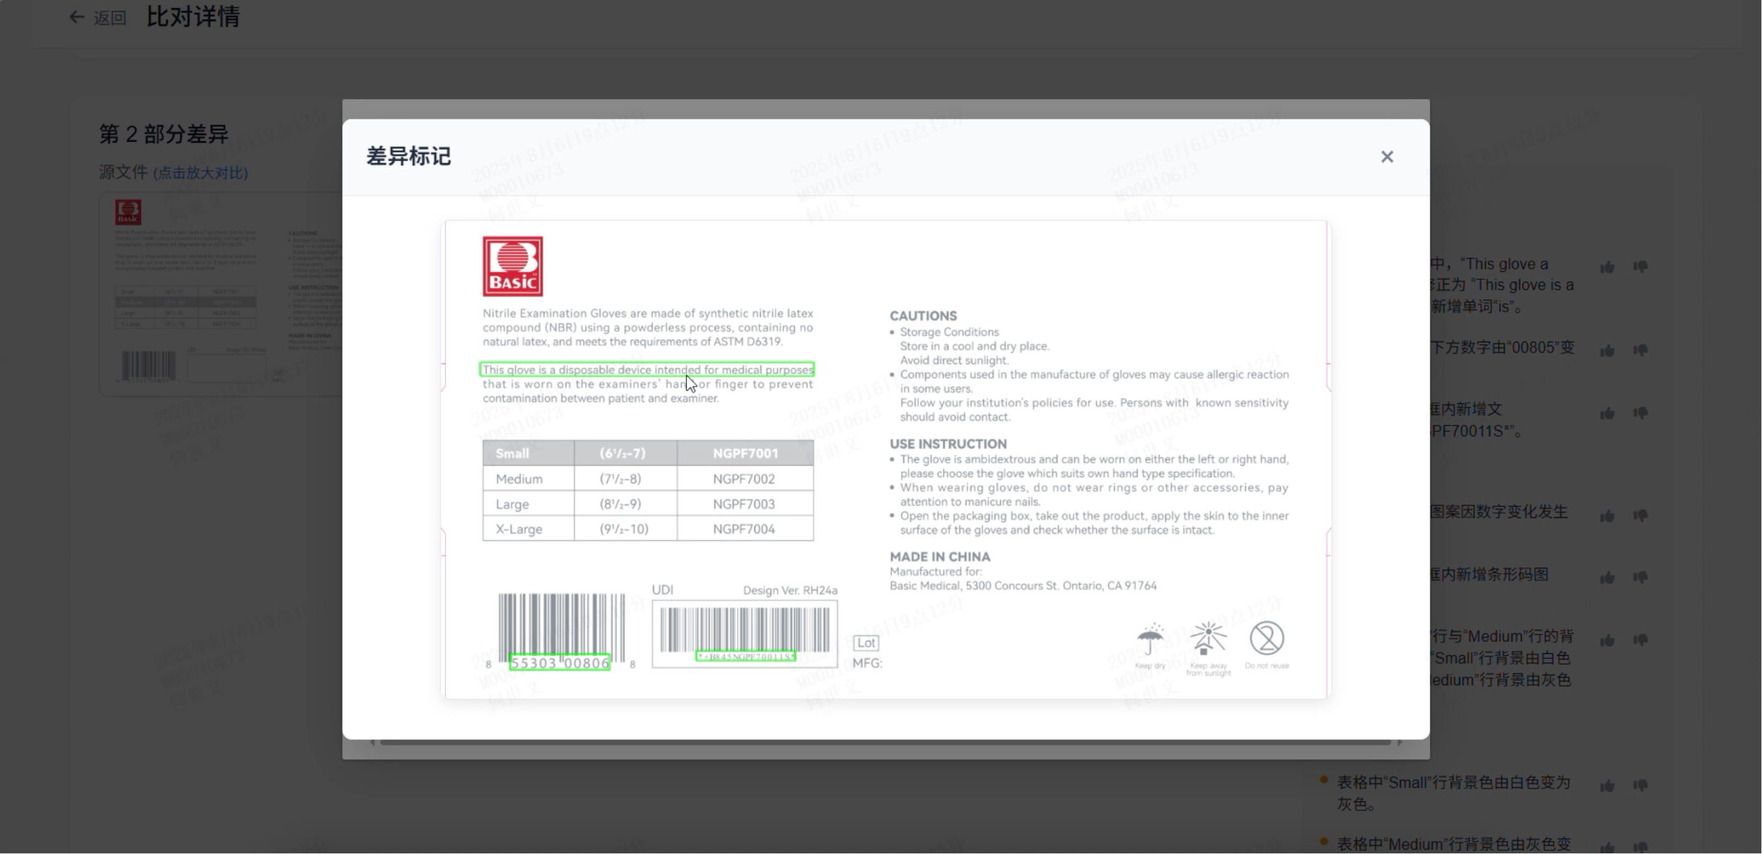This screenshot has height=854, width=1762.
Task: Click the left arrow of the horizontal scrollbar
Action: [x=372, y=742]
